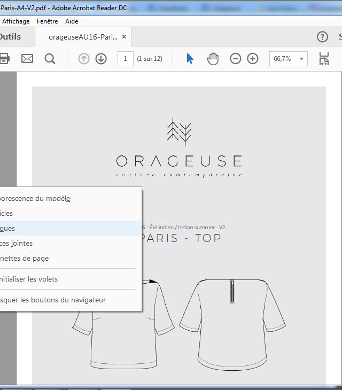Click the envelope email icon
The height and width of the screenshot is (390, 342).
27,59
